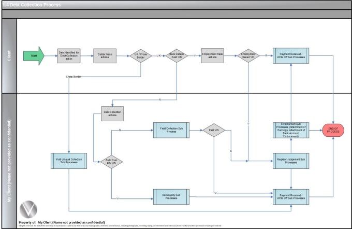This screenshot has width=352, height=229.
Task: Select the "Debt identified for Debt Collection action" box
Action: pyautogui.click(x=69, y=56)
